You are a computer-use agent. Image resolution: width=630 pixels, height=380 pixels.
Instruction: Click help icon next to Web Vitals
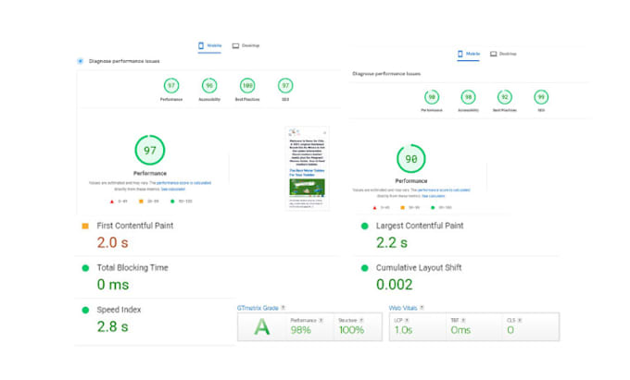422,308
